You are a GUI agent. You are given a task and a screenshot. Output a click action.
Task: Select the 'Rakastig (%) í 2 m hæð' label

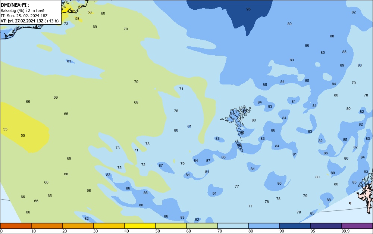pos(22,10)
